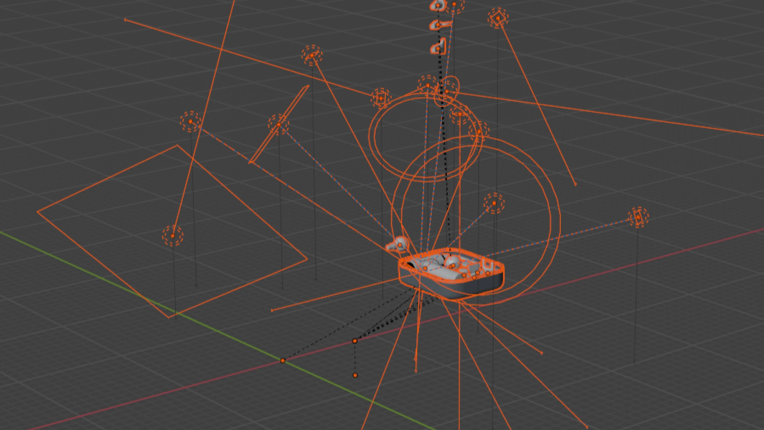Select the lowest origin dot under the red axis
764x430 pixels.
point(355,375)
